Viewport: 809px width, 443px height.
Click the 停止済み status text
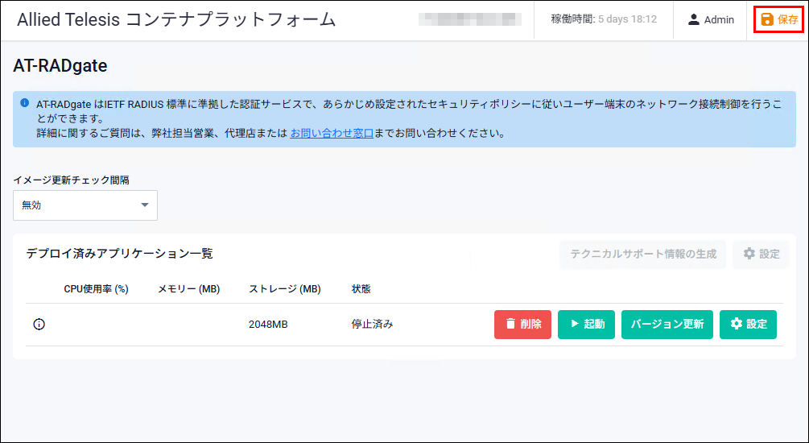tap(373, 325)
